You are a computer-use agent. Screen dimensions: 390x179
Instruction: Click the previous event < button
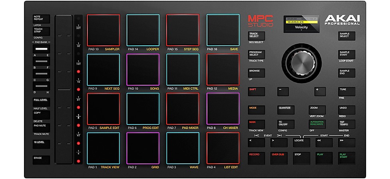[x=257, y=143]
